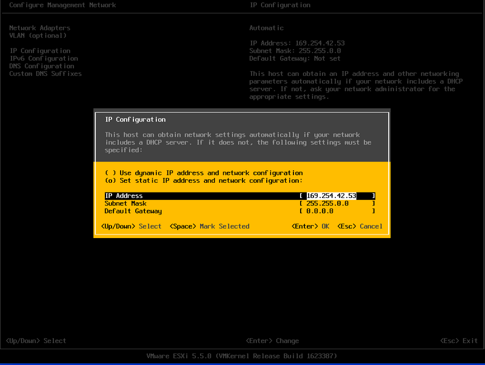Click the Subnet Mask field 255.255.0.0
This screenshot has width=485, height=365.
point(338,203)
